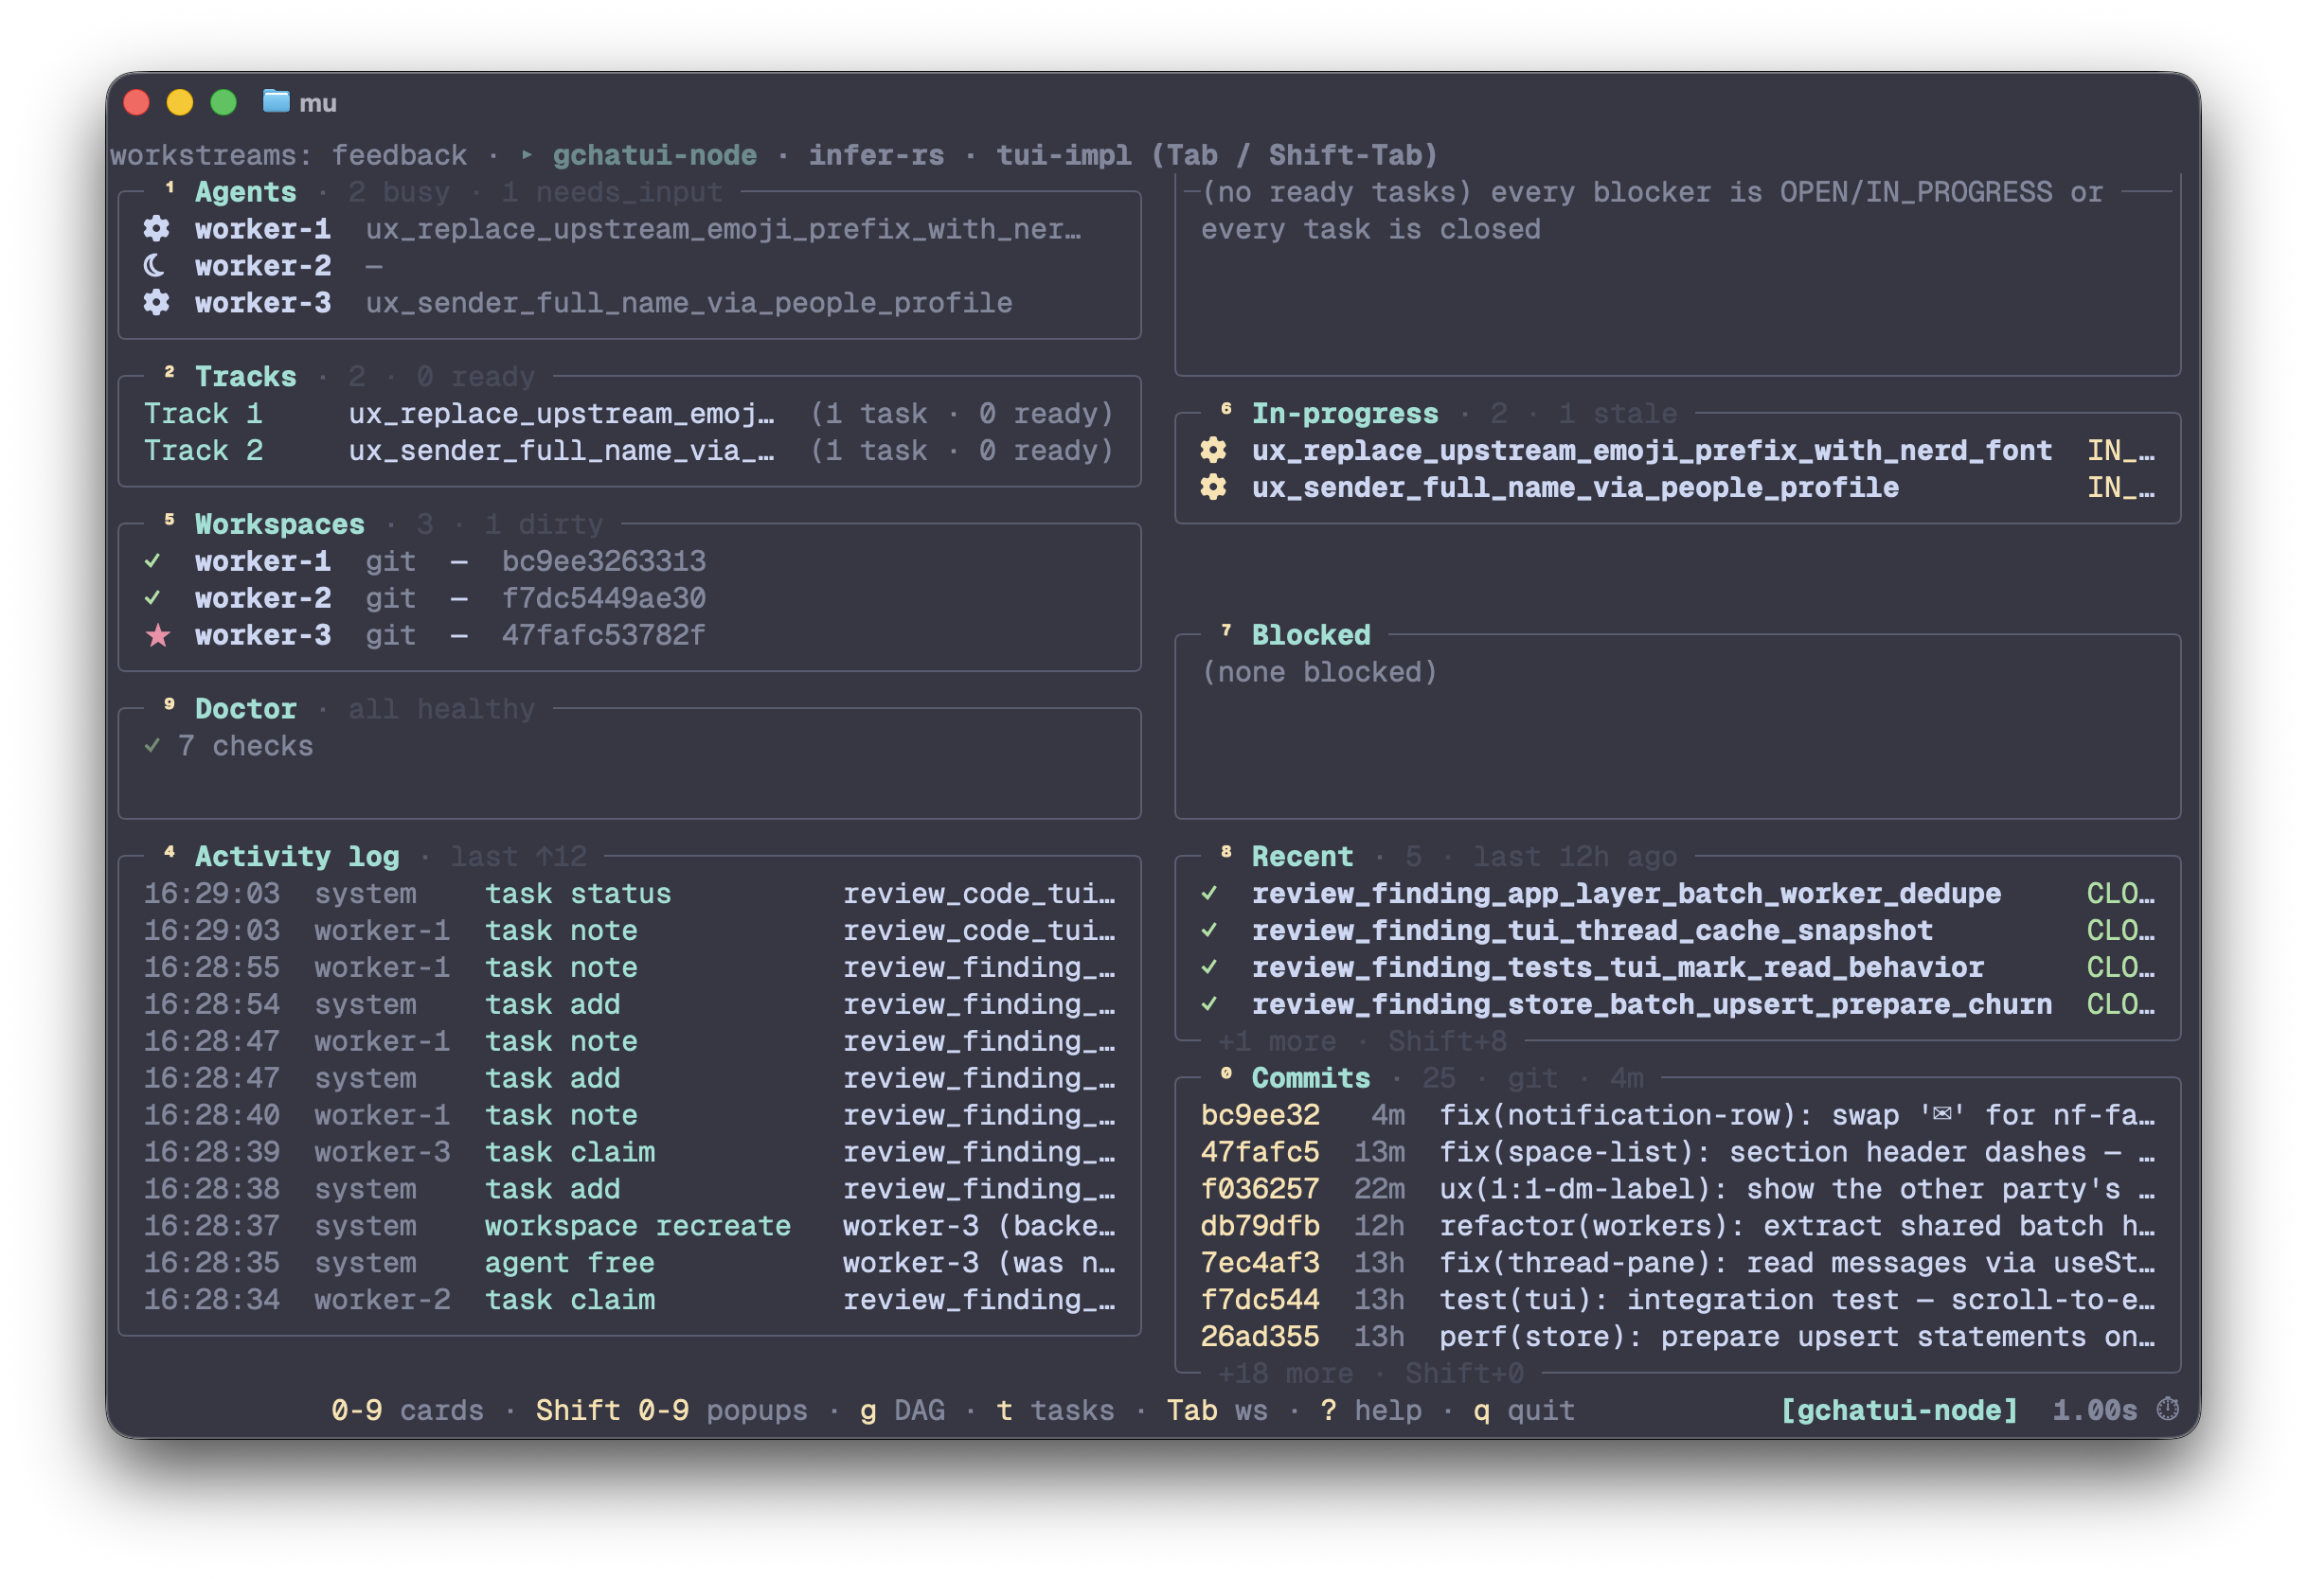The height and width of the screenshot is (1579, 2307).
Task: Click the 16:28:35 agent free log entry
Action: point(630,1264)
